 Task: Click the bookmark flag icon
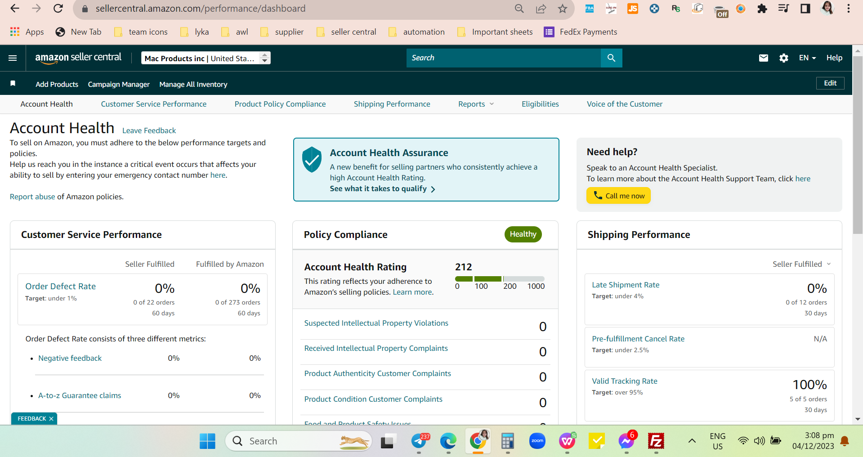pos(13,84)
